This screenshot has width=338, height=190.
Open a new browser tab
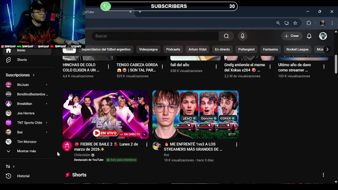tap(140, 12)
